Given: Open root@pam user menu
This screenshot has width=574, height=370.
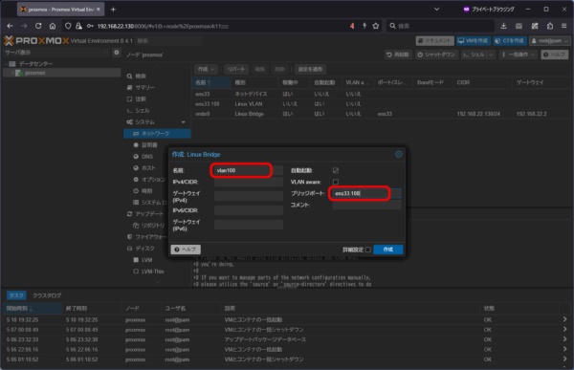Looking at the screenshot, I should pos(550,40).
